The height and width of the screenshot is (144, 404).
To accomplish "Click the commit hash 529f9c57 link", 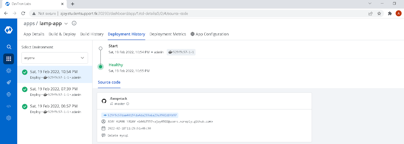I will tap(140, 115).
